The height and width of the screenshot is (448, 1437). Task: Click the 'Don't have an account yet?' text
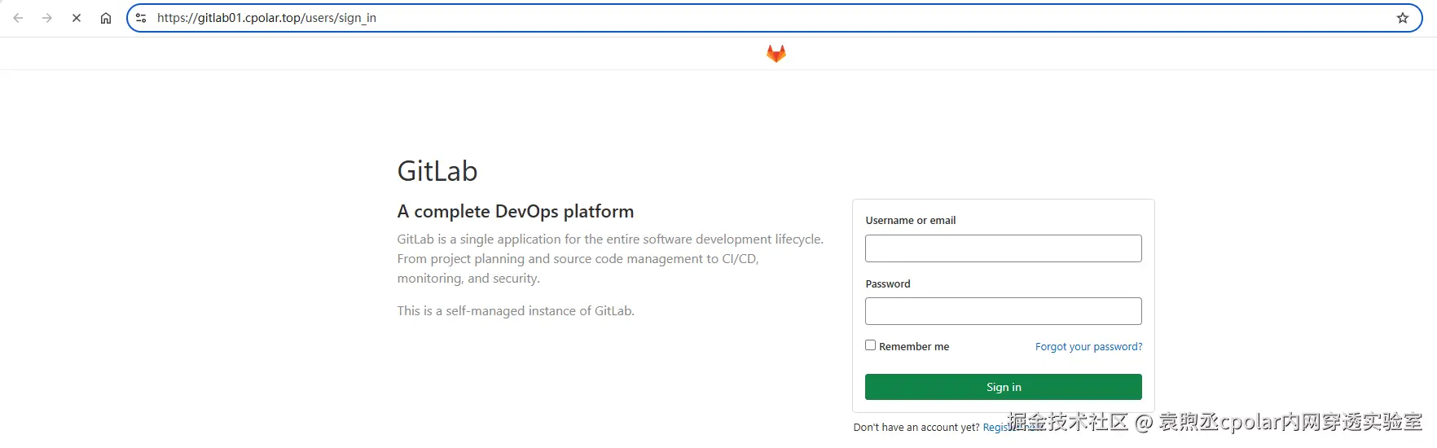coord(916,428)
